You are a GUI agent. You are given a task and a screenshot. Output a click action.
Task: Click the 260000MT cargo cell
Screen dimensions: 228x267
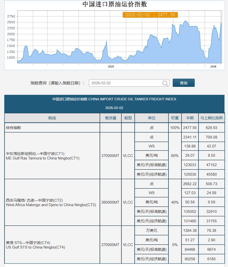(x=110, y=202)
